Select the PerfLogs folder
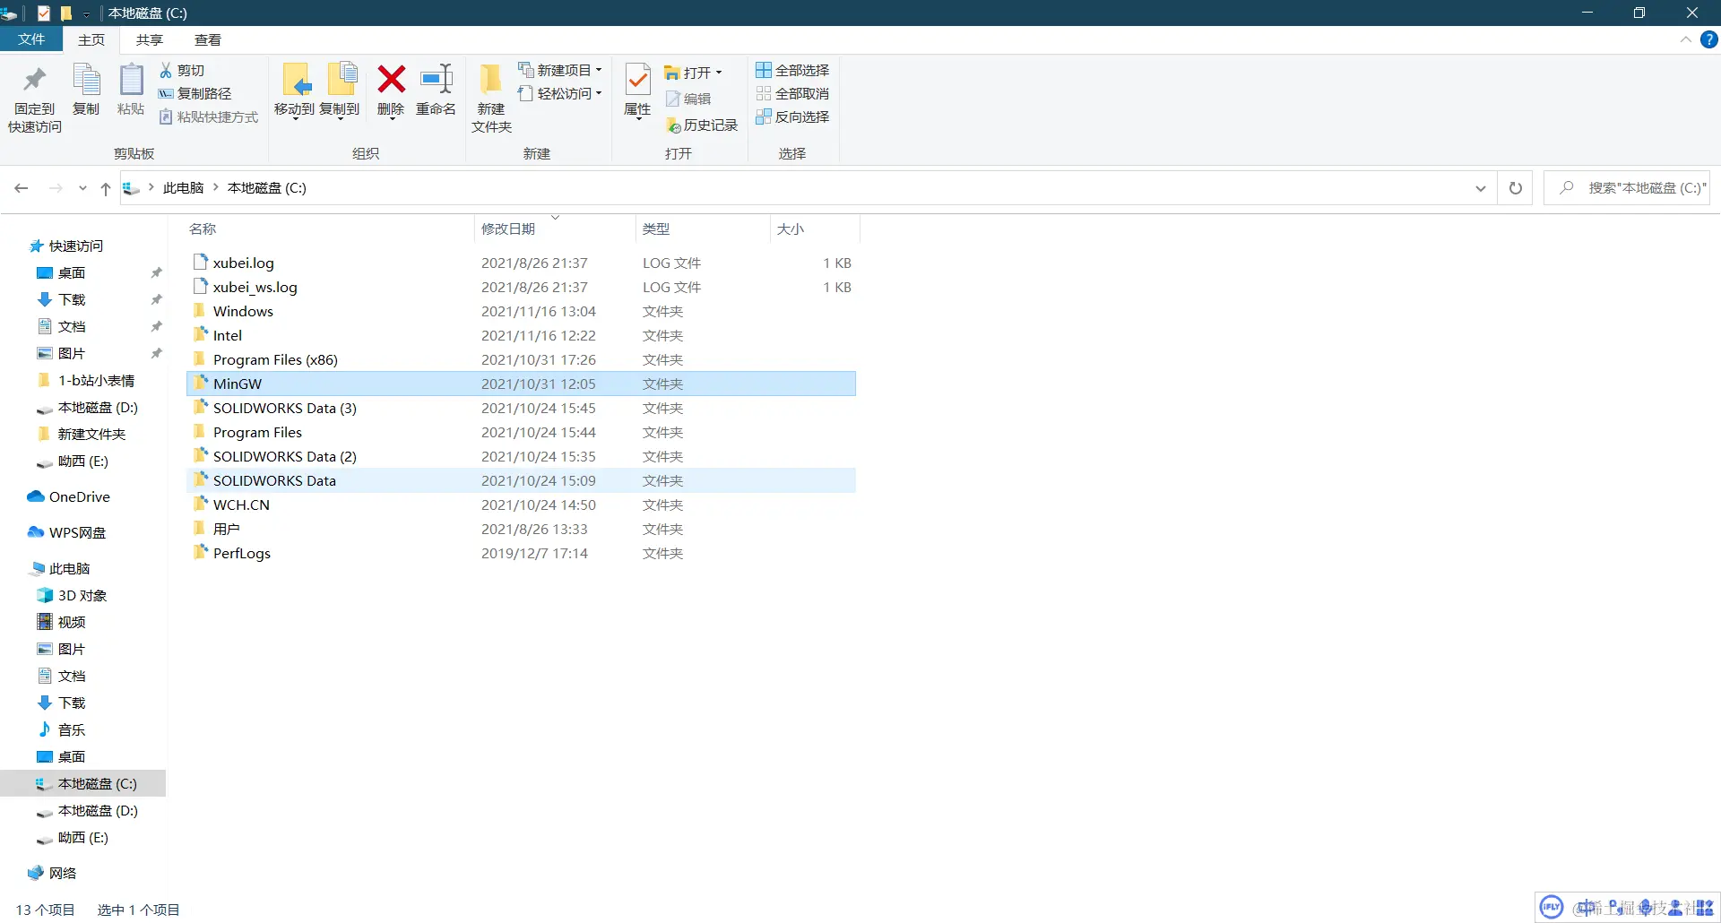 (x=521, y=553)
